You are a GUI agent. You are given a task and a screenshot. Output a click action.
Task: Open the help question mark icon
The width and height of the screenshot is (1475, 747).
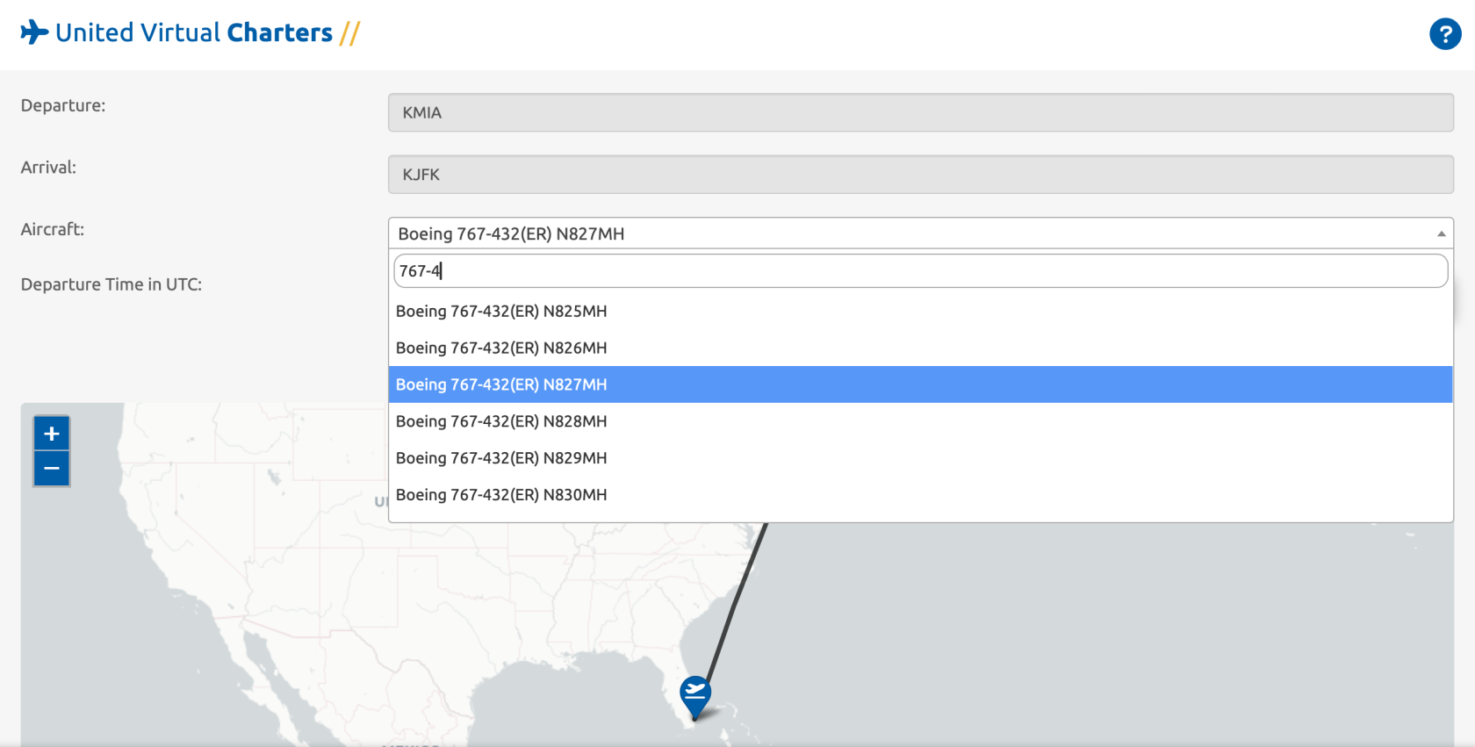(x=1445, y=34)
